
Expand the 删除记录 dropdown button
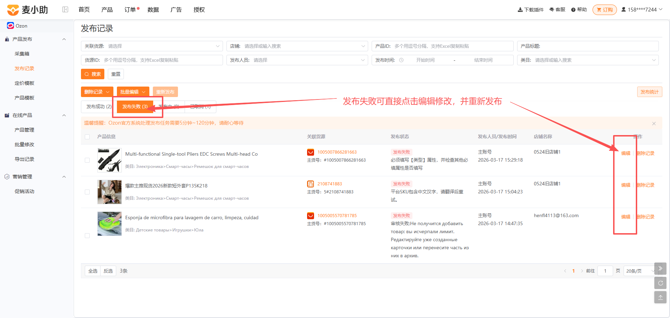point(97,92)
